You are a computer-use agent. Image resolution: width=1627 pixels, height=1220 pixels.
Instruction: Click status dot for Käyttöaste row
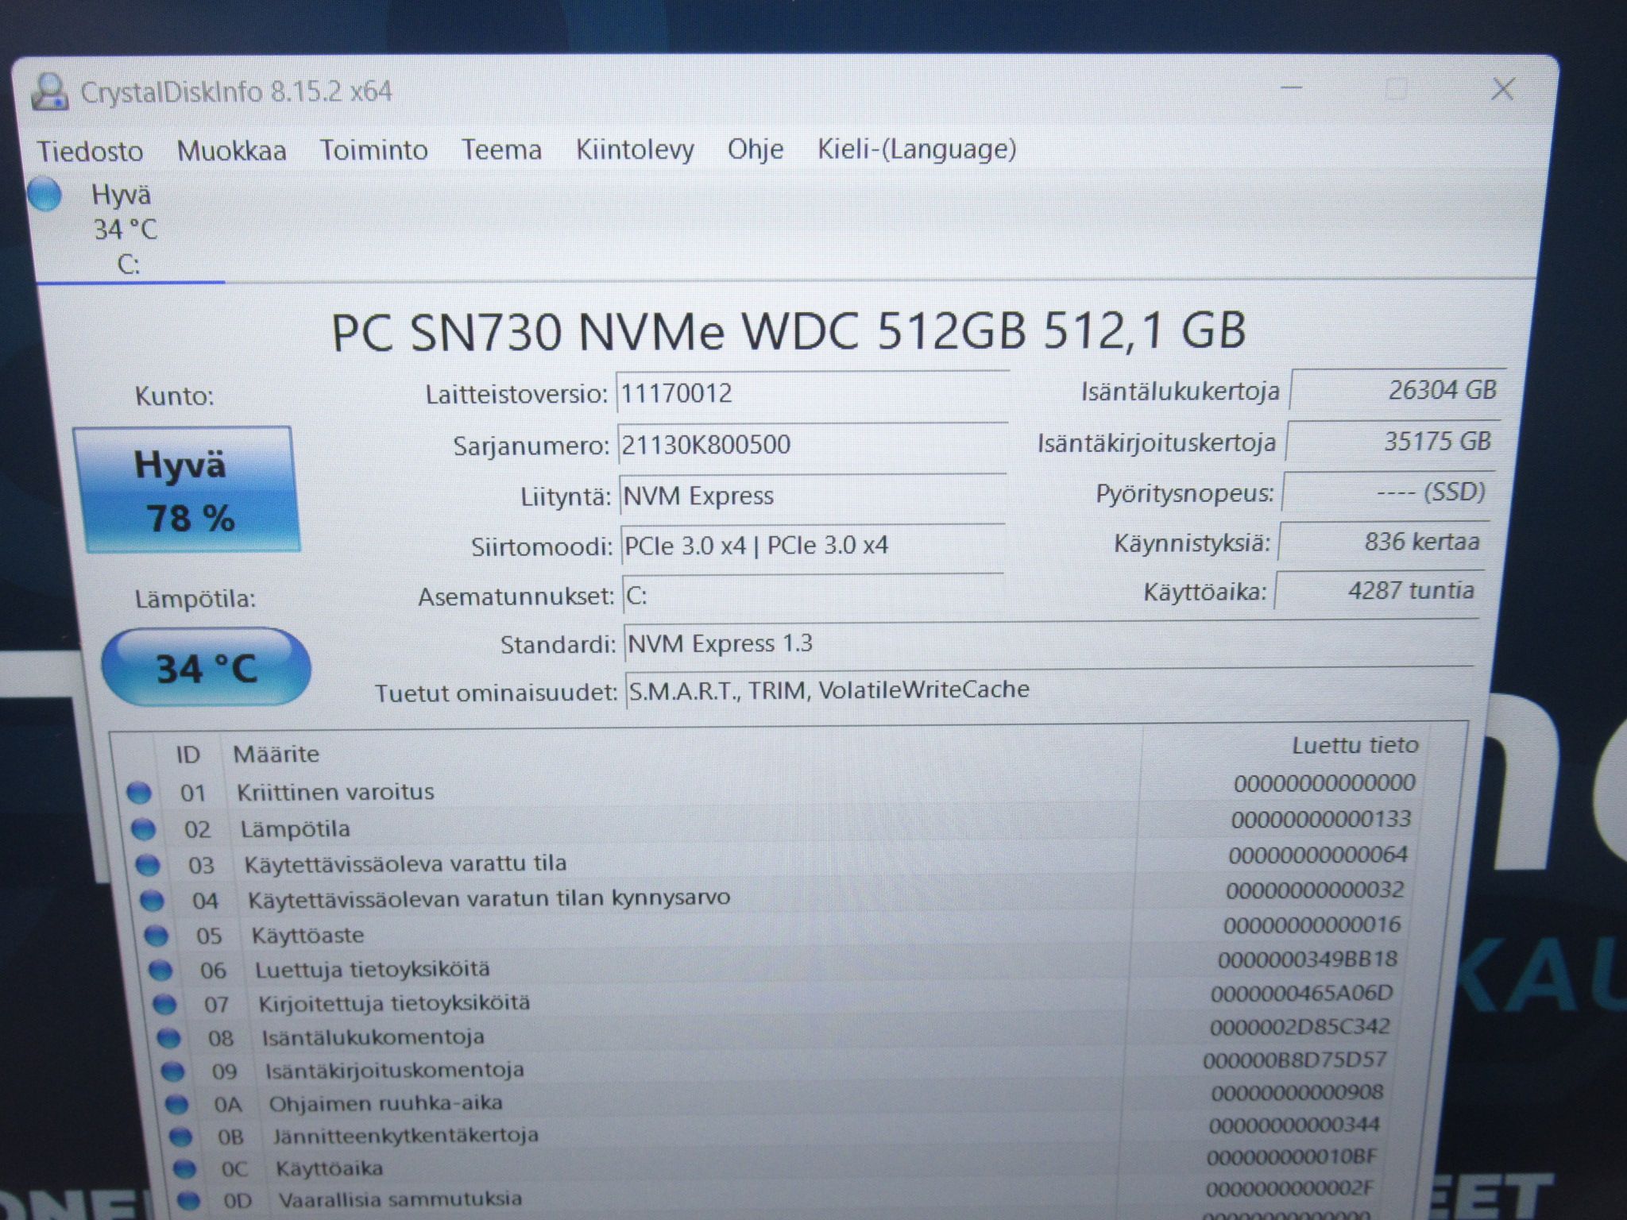[156, 936]
